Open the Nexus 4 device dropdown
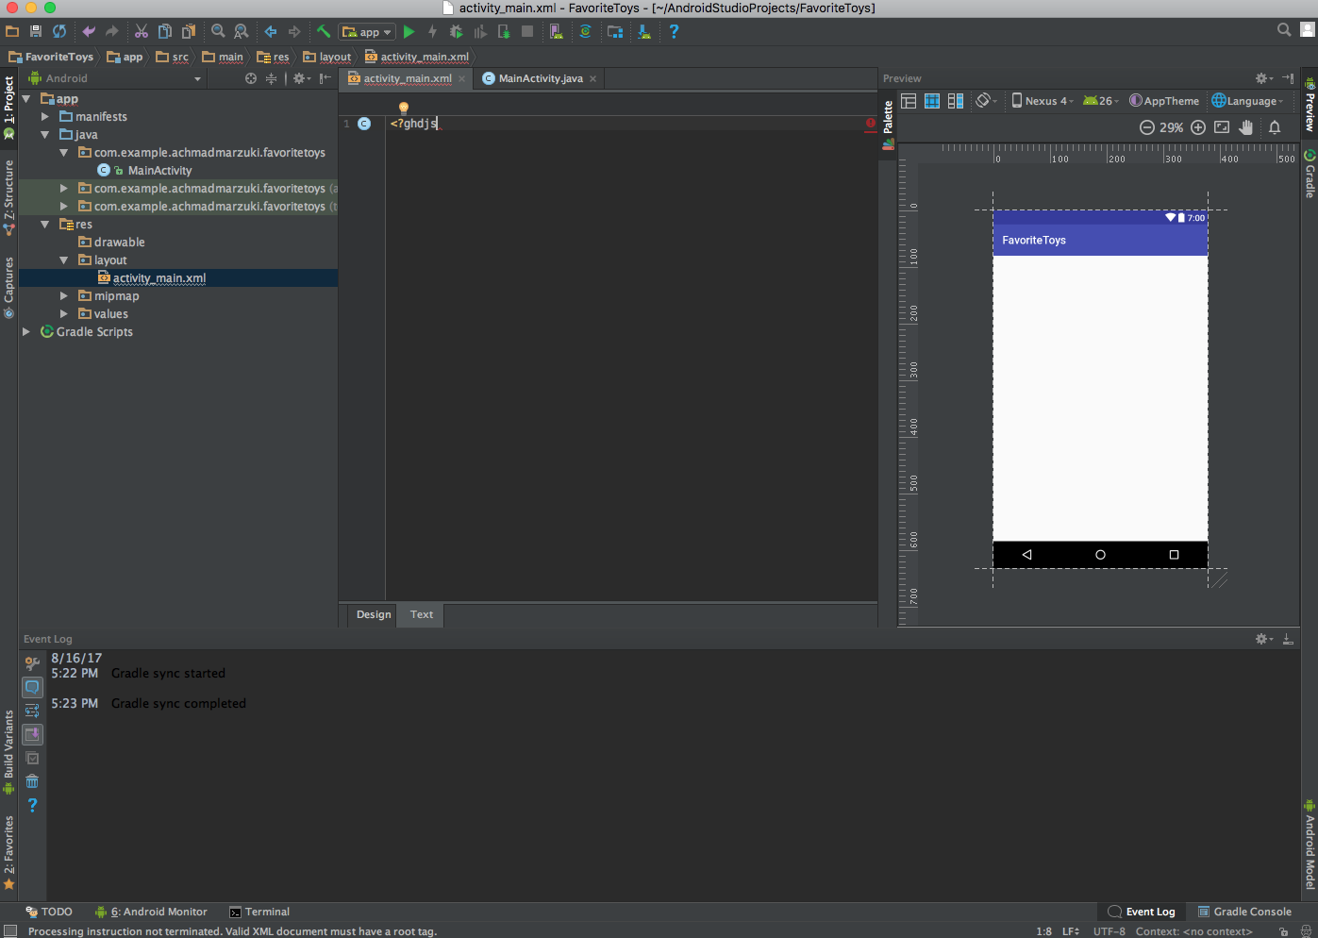 (1043, 100)
